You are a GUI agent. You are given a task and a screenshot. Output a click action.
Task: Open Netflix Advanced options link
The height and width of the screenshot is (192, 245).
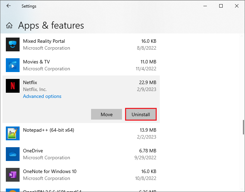coord(42,96)
